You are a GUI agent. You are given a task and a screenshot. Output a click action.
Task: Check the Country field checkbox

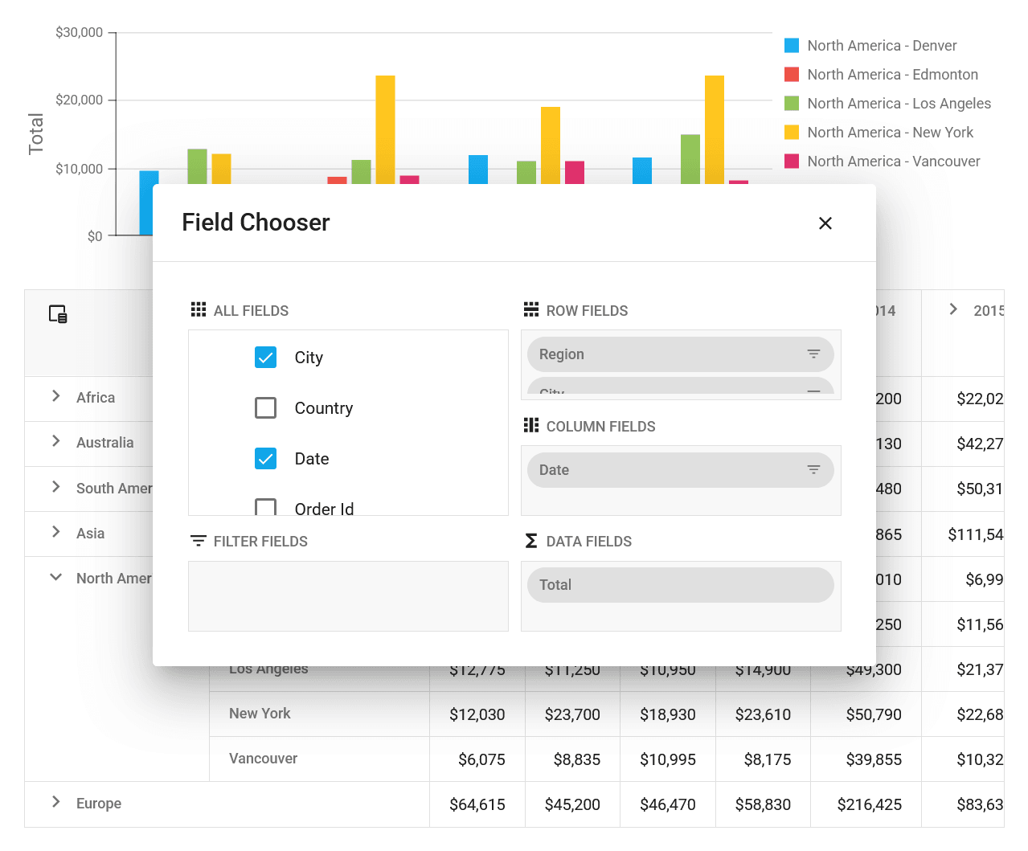[x=265, y=408]
